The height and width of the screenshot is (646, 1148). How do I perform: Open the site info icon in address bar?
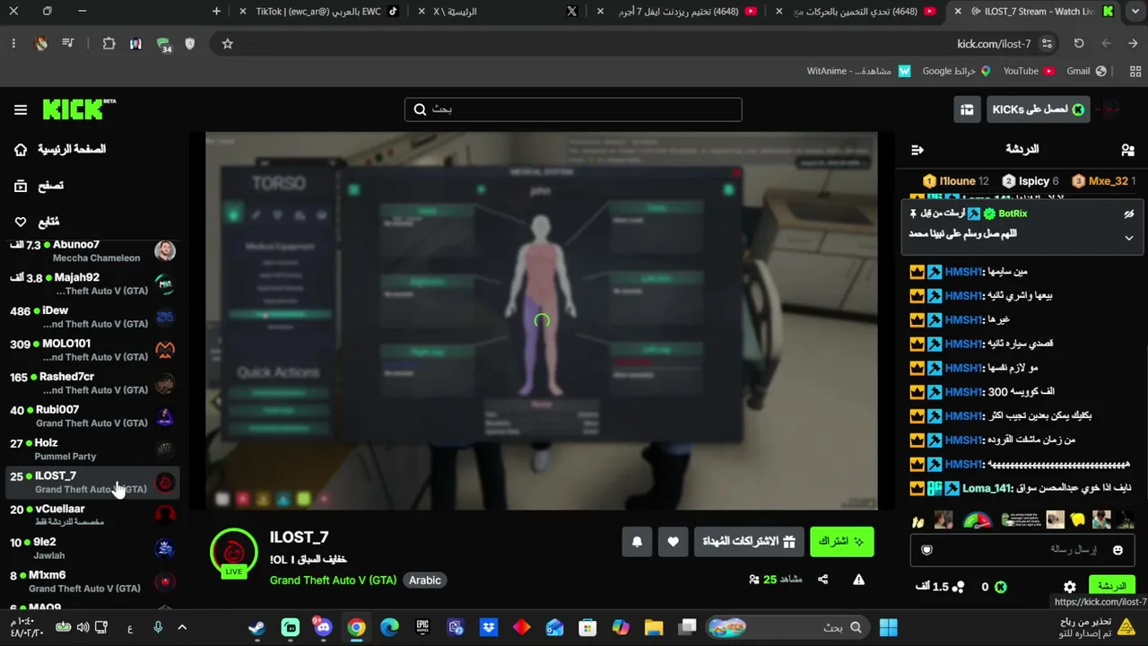pos(1047,43)
